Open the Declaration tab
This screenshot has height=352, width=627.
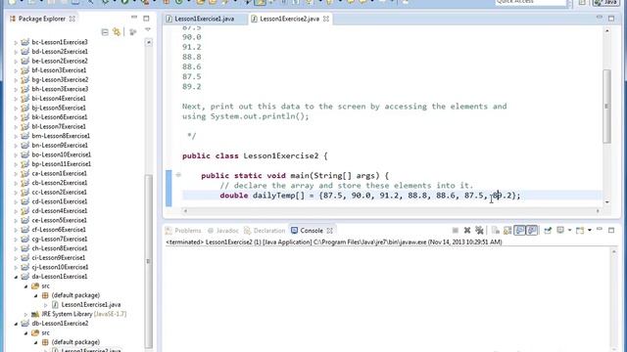tap(265, 231)
